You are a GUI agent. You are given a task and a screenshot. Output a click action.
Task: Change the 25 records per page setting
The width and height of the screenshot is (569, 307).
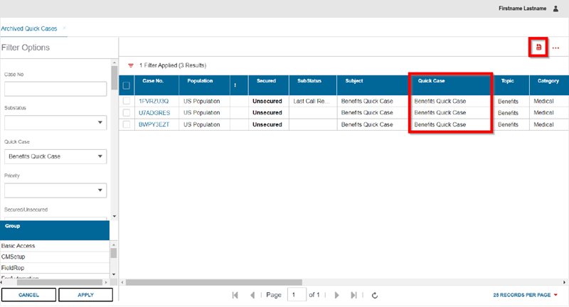tap(525, 295)
